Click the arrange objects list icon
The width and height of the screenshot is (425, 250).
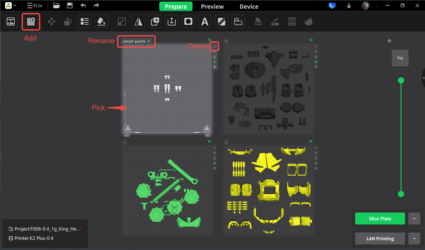[85, 22]
